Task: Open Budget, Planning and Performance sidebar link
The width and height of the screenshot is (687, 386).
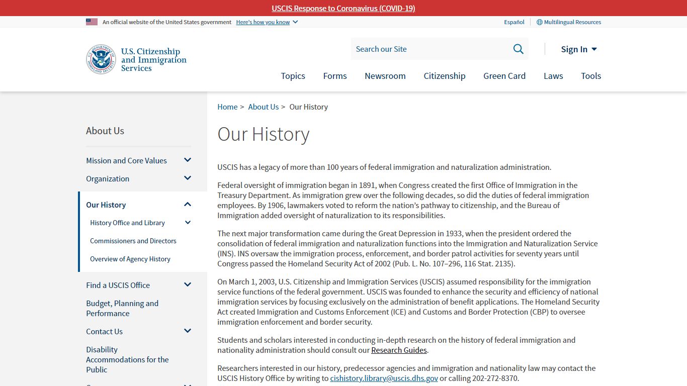Action: (122, 308)
